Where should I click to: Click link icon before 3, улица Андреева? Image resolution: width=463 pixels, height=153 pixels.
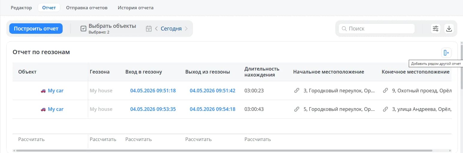(386, 109)
